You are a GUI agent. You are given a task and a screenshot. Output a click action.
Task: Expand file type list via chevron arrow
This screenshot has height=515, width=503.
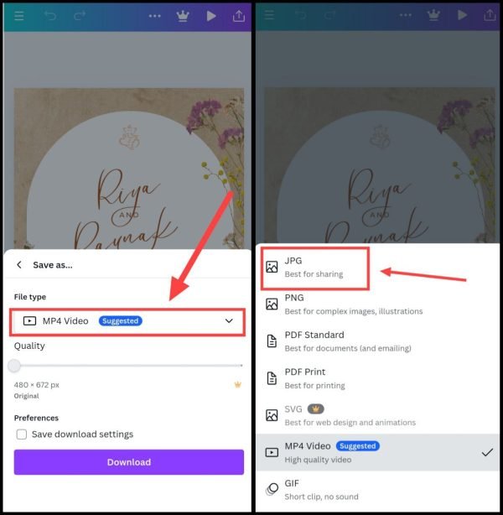click(x=229, y=321)
